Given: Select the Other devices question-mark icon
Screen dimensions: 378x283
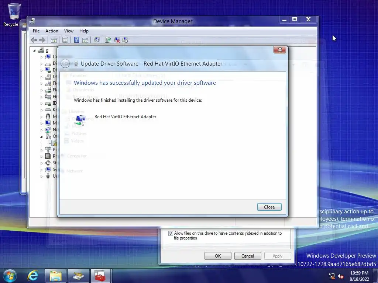Looking at the screenshot, I should (48, 136).
